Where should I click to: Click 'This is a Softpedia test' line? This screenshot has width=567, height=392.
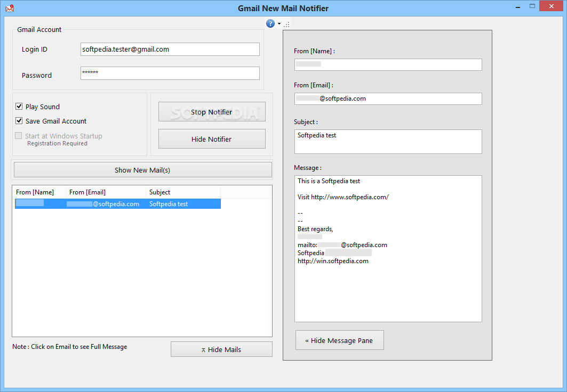(329, 181)
